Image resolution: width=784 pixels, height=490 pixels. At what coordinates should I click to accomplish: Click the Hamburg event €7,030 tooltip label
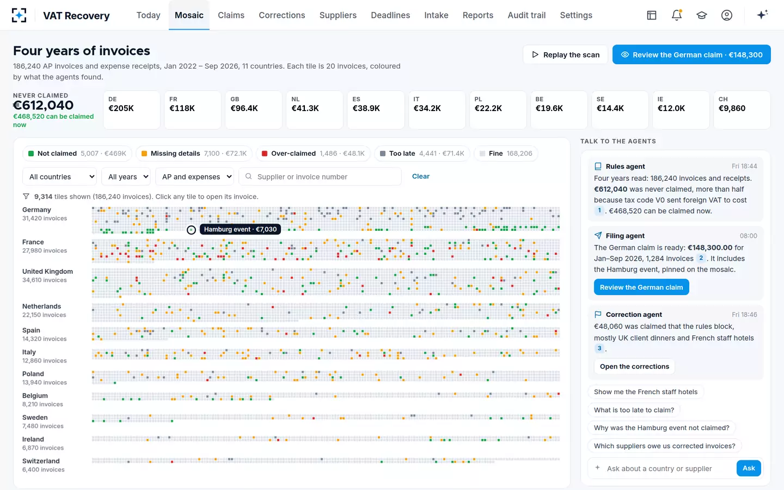pos(240,229)
